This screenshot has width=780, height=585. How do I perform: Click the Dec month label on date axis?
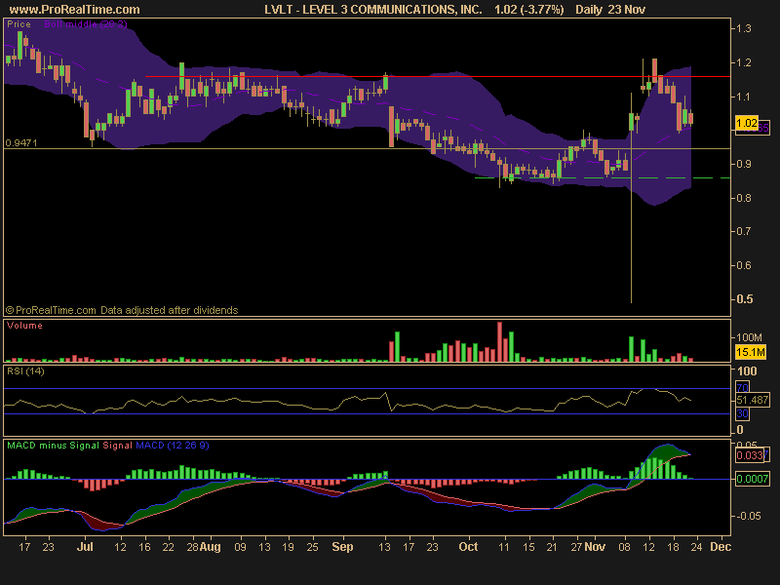coord(721,547)
